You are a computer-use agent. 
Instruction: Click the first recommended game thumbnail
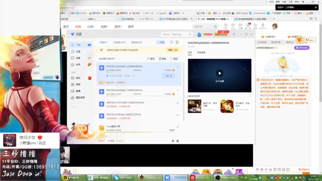[x=194, y=106]
